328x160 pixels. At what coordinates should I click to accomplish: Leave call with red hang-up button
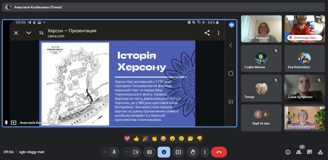pyautogui.click(x=219, y=152)
